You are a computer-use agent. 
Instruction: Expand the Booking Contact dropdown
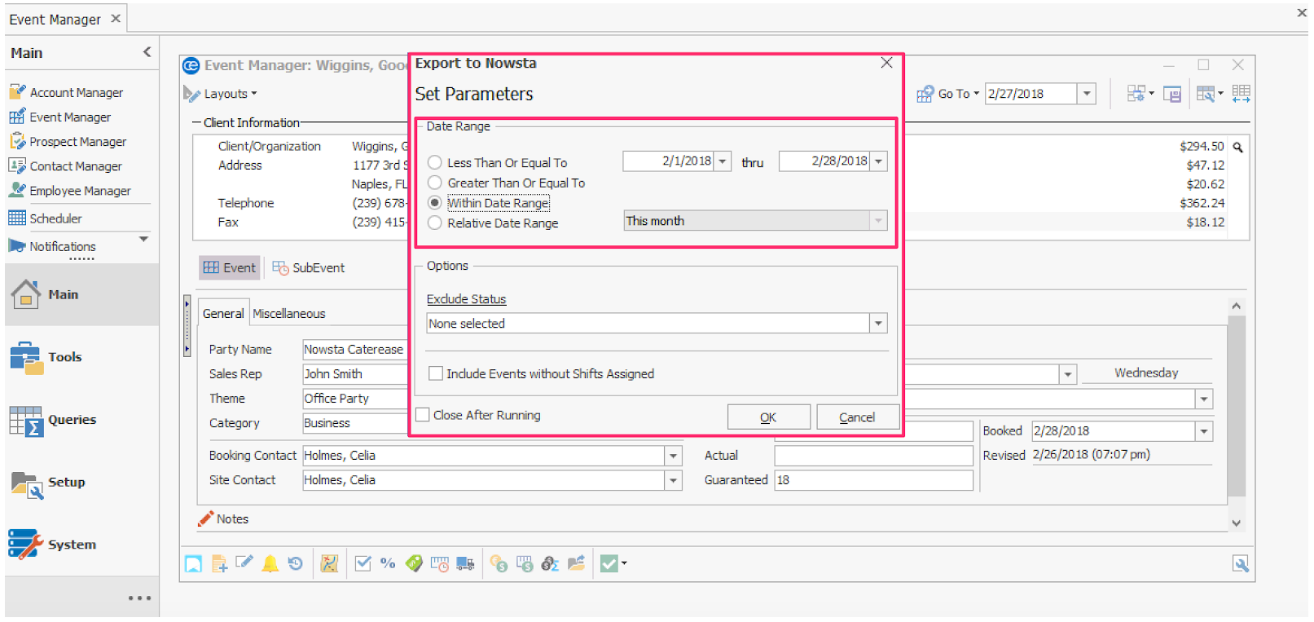674,456
